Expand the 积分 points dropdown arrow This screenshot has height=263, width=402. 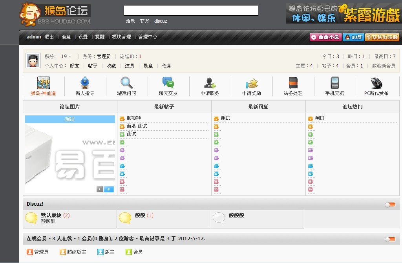[70, 57]
